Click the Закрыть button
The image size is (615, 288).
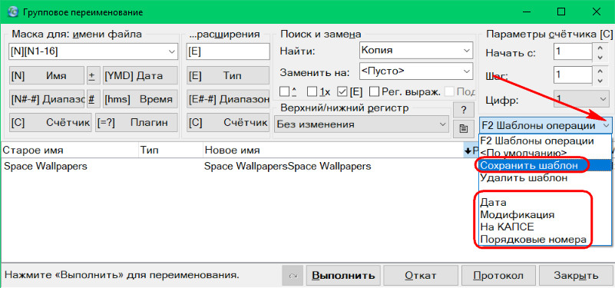[576, 275]
